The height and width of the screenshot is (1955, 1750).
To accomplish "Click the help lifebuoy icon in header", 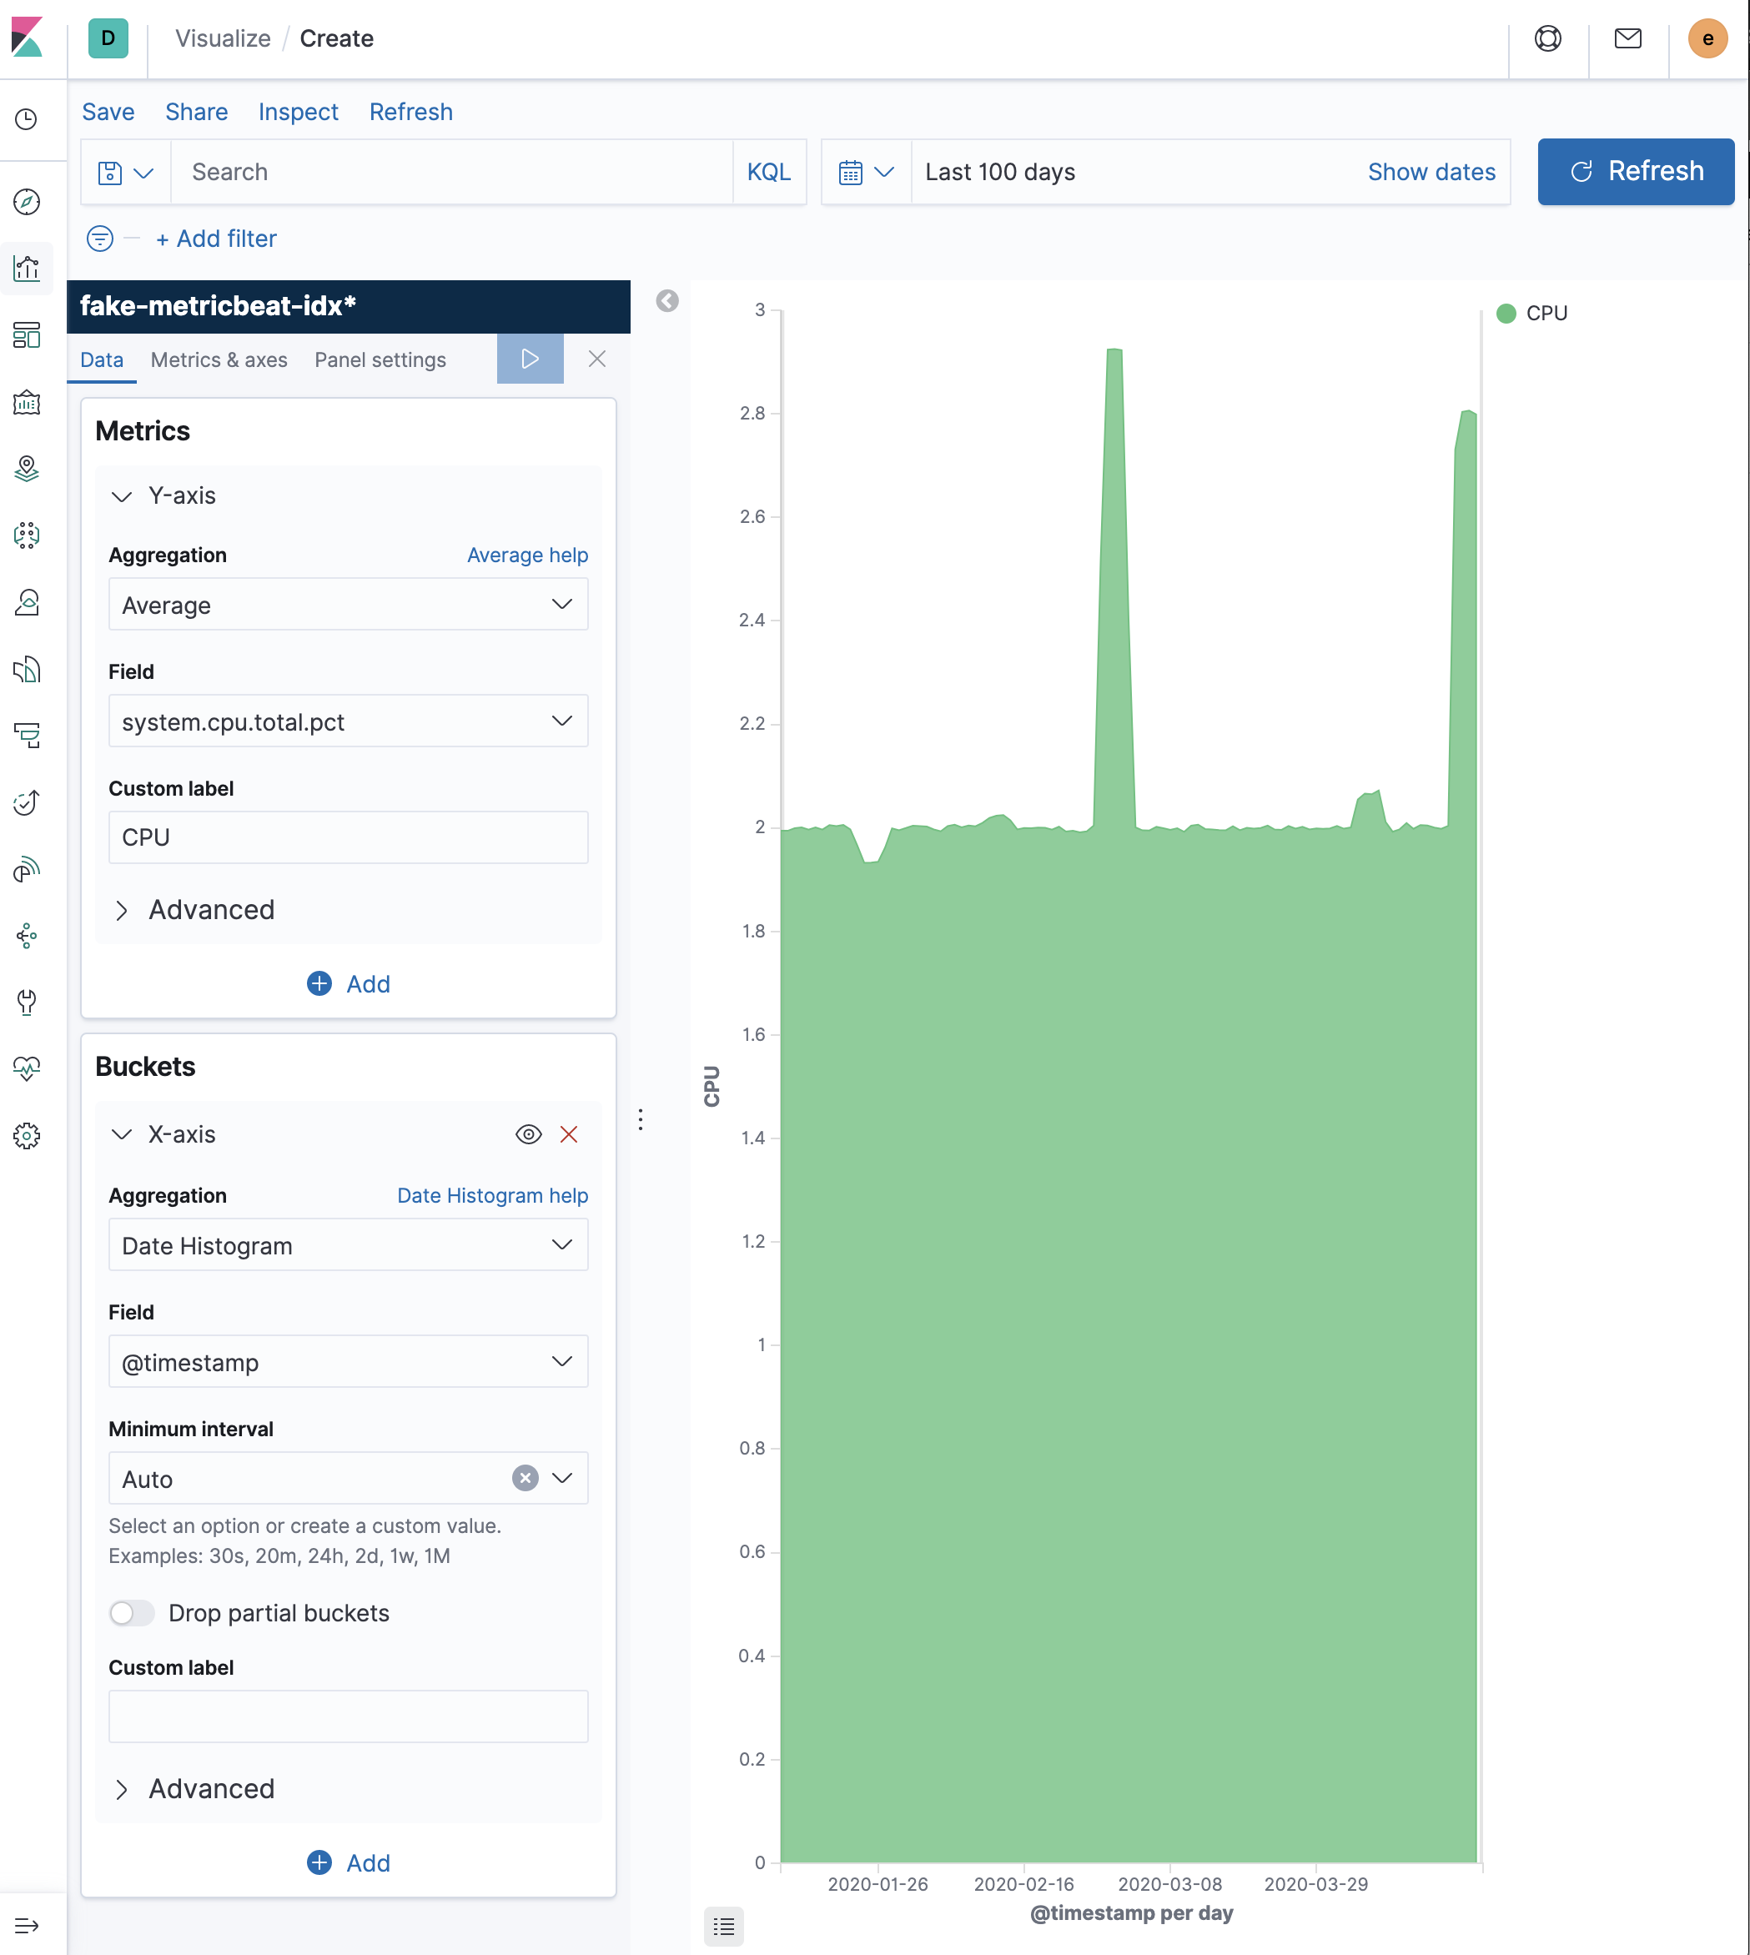I will 1547,38.
